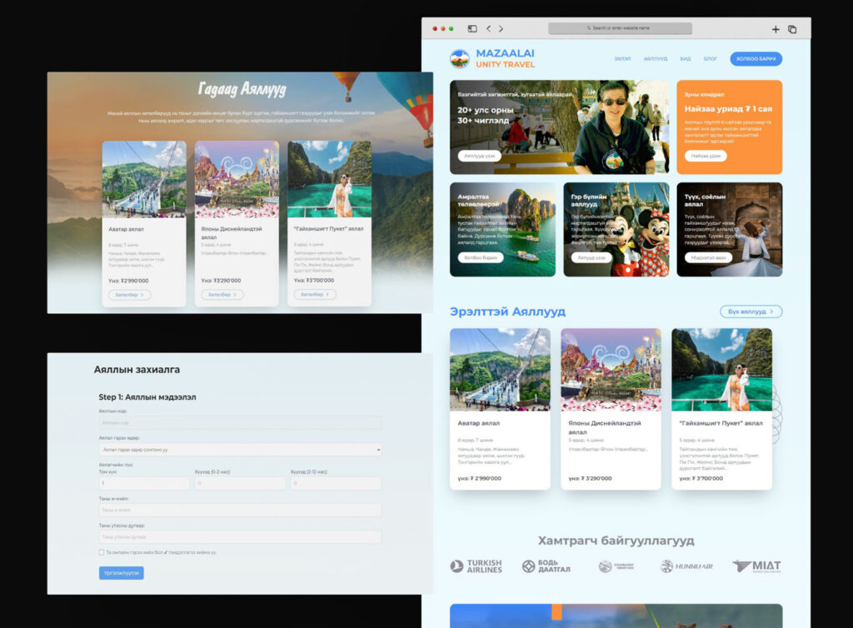Tick the checkbox below phone number field
Image resolution: width=853 pixels, height=628 pixels.
click(102, 552)
